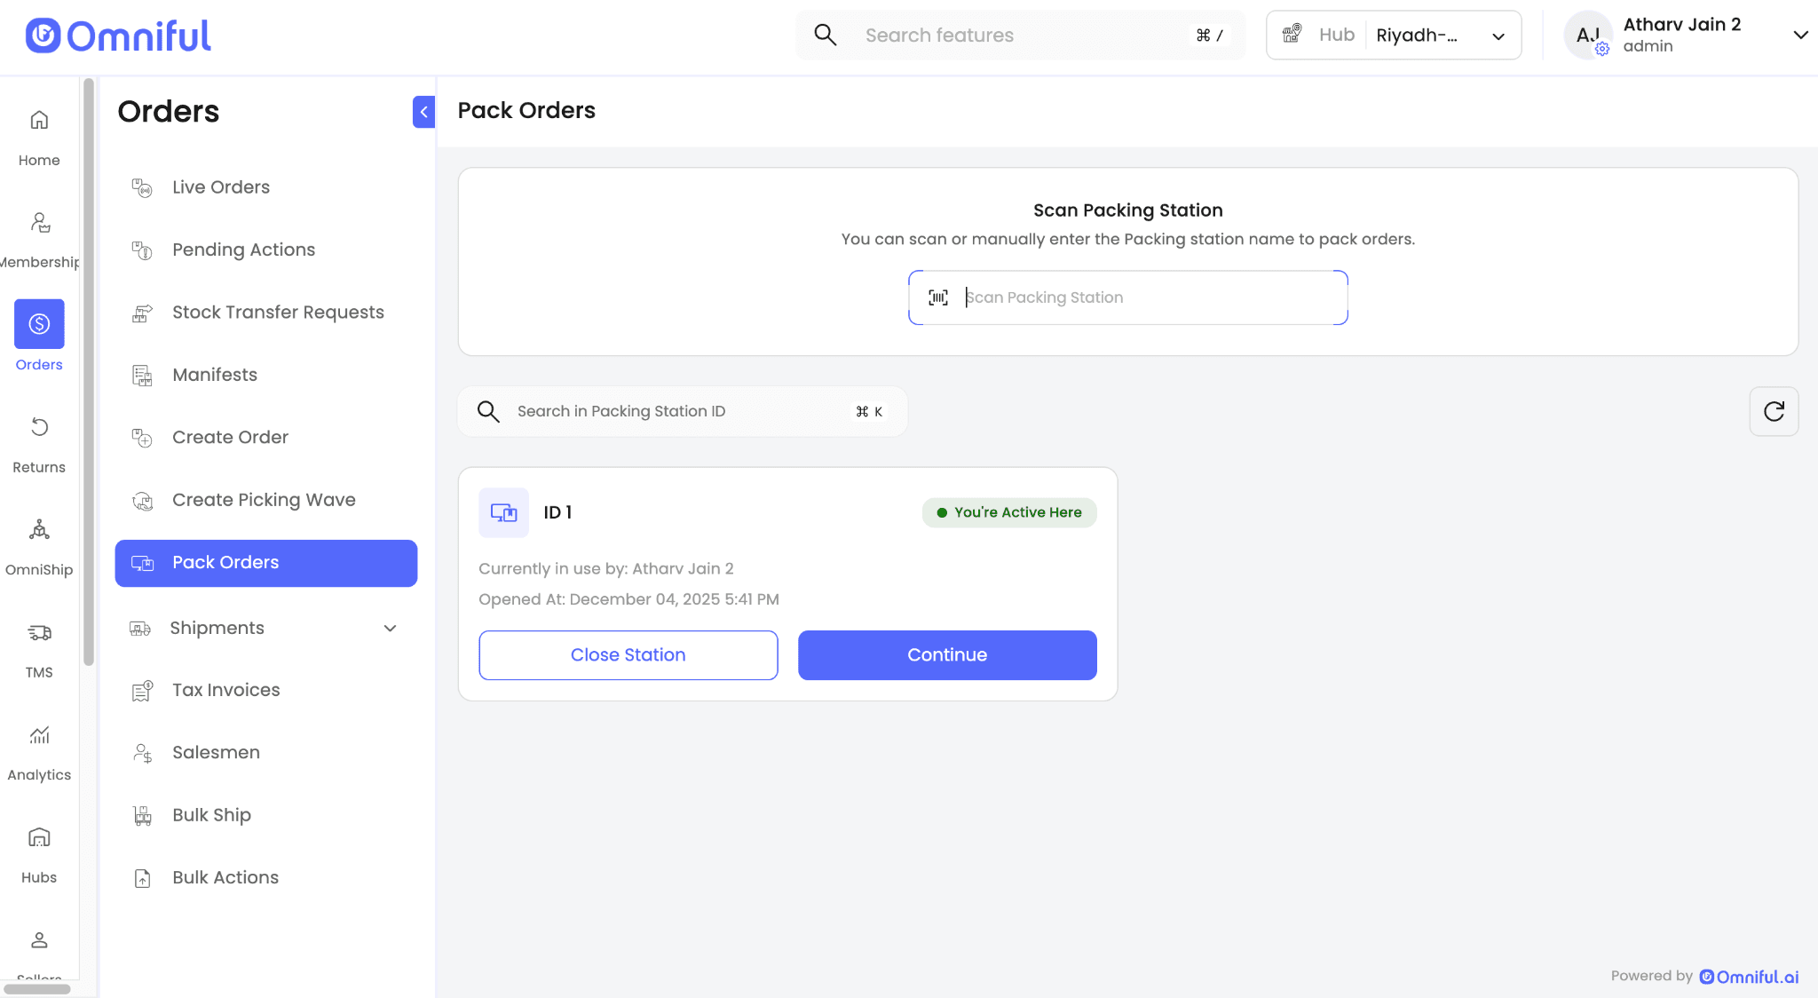Open Home from the sidebar icon
Viewport: 1818px width, 998px height.
(39, 121)
